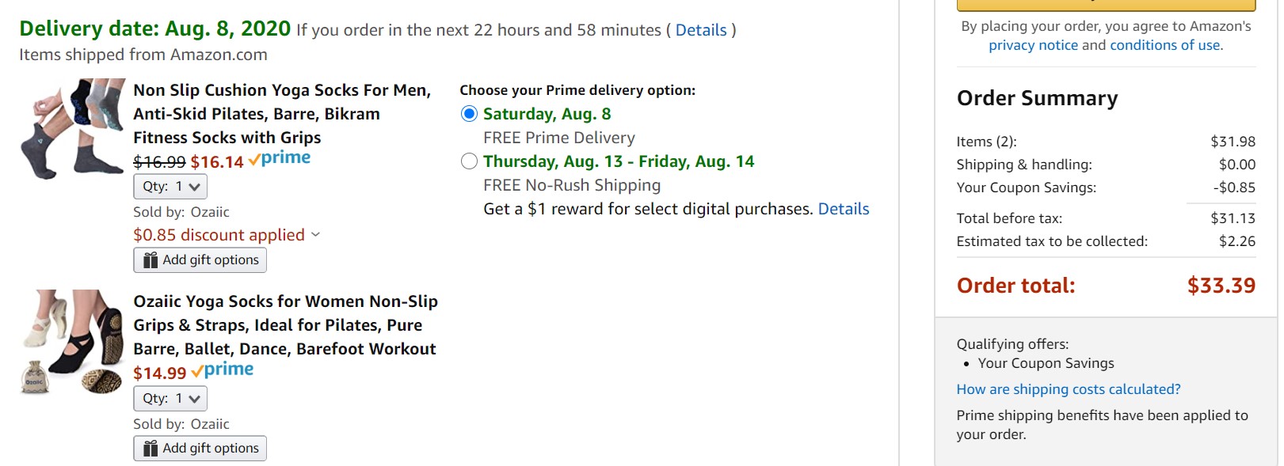Screen dimensions: 1284x466
Task: Open Details link for $1 digital reward
Action: tap(844, 209)
